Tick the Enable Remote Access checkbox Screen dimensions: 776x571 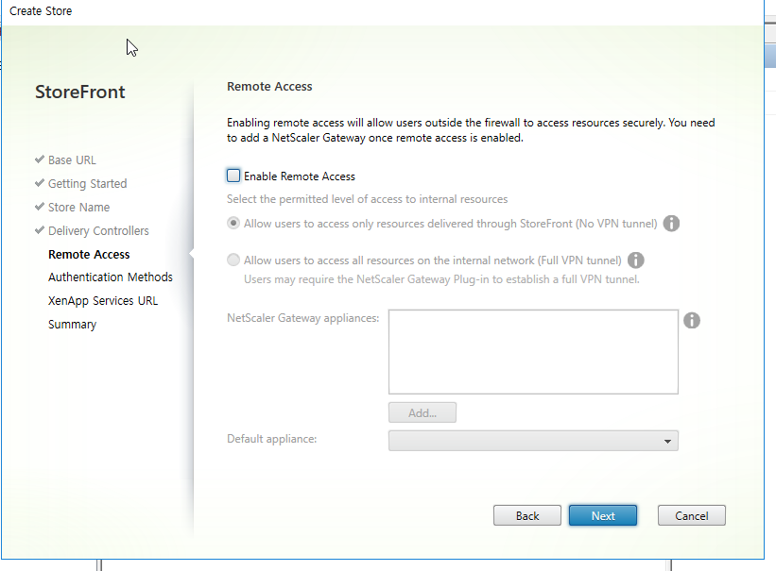(233, 176)
